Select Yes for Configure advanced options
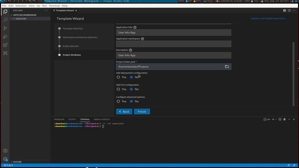 coord(118,101)
